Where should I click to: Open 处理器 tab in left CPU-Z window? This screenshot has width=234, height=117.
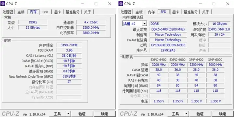pos(8,12)
